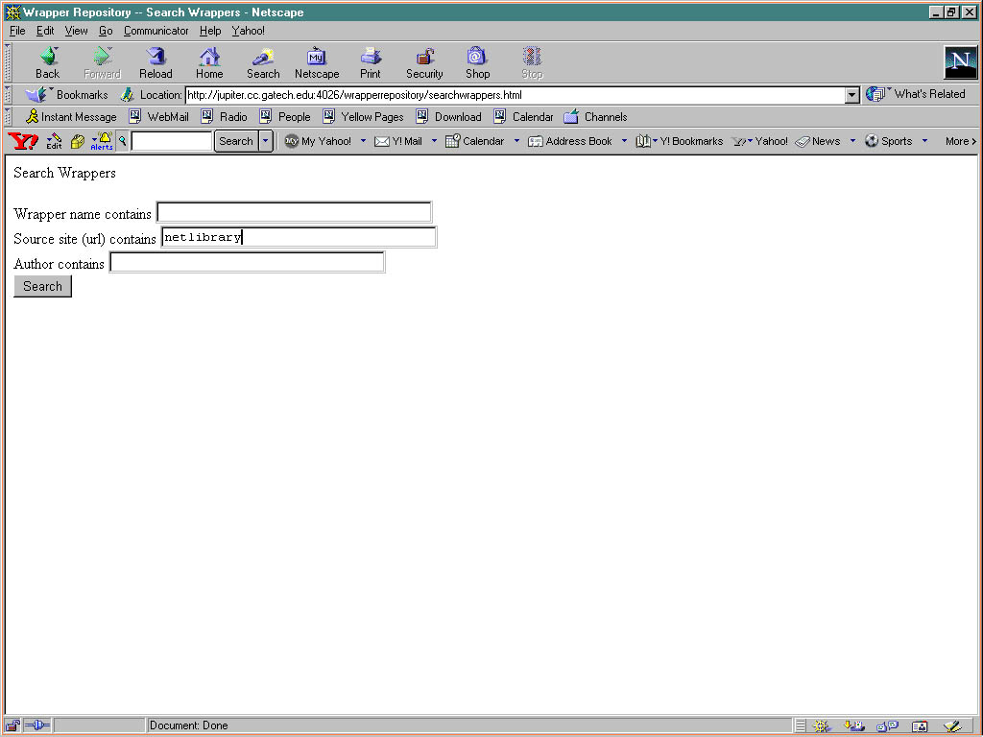Open the Composer icon in status bar
The height and width of the screenshot is (737, 983).
[951, 726]
